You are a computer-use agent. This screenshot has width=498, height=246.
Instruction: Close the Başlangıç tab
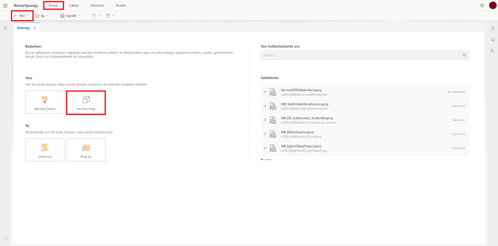point(35,28)
